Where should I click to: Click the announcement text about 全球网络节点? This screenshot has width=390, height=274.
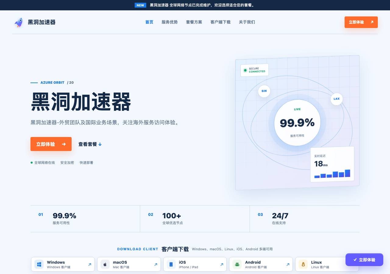[x=202, y=5]
